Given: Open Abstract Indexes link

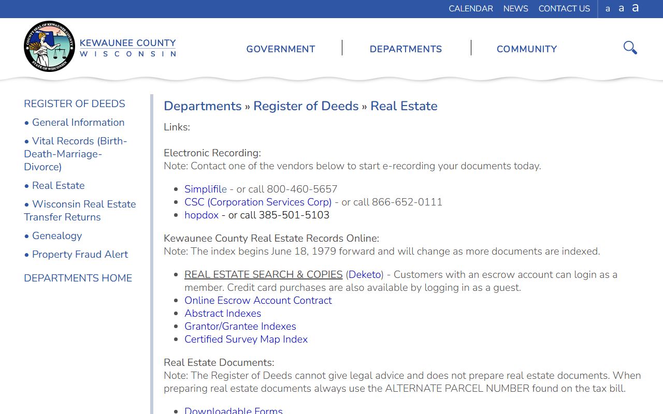Looking at the screenshot, I should [x=223, y=313].
